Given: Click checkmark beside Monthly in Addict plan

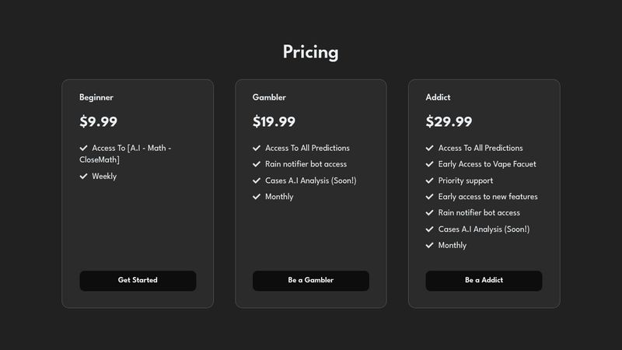Looking at the screenshot, I should click(430, 245).
